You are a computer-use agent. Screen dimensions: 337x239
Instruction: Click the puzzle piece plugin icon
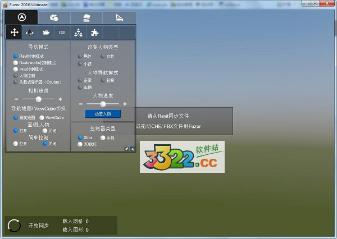pos(94,33)
